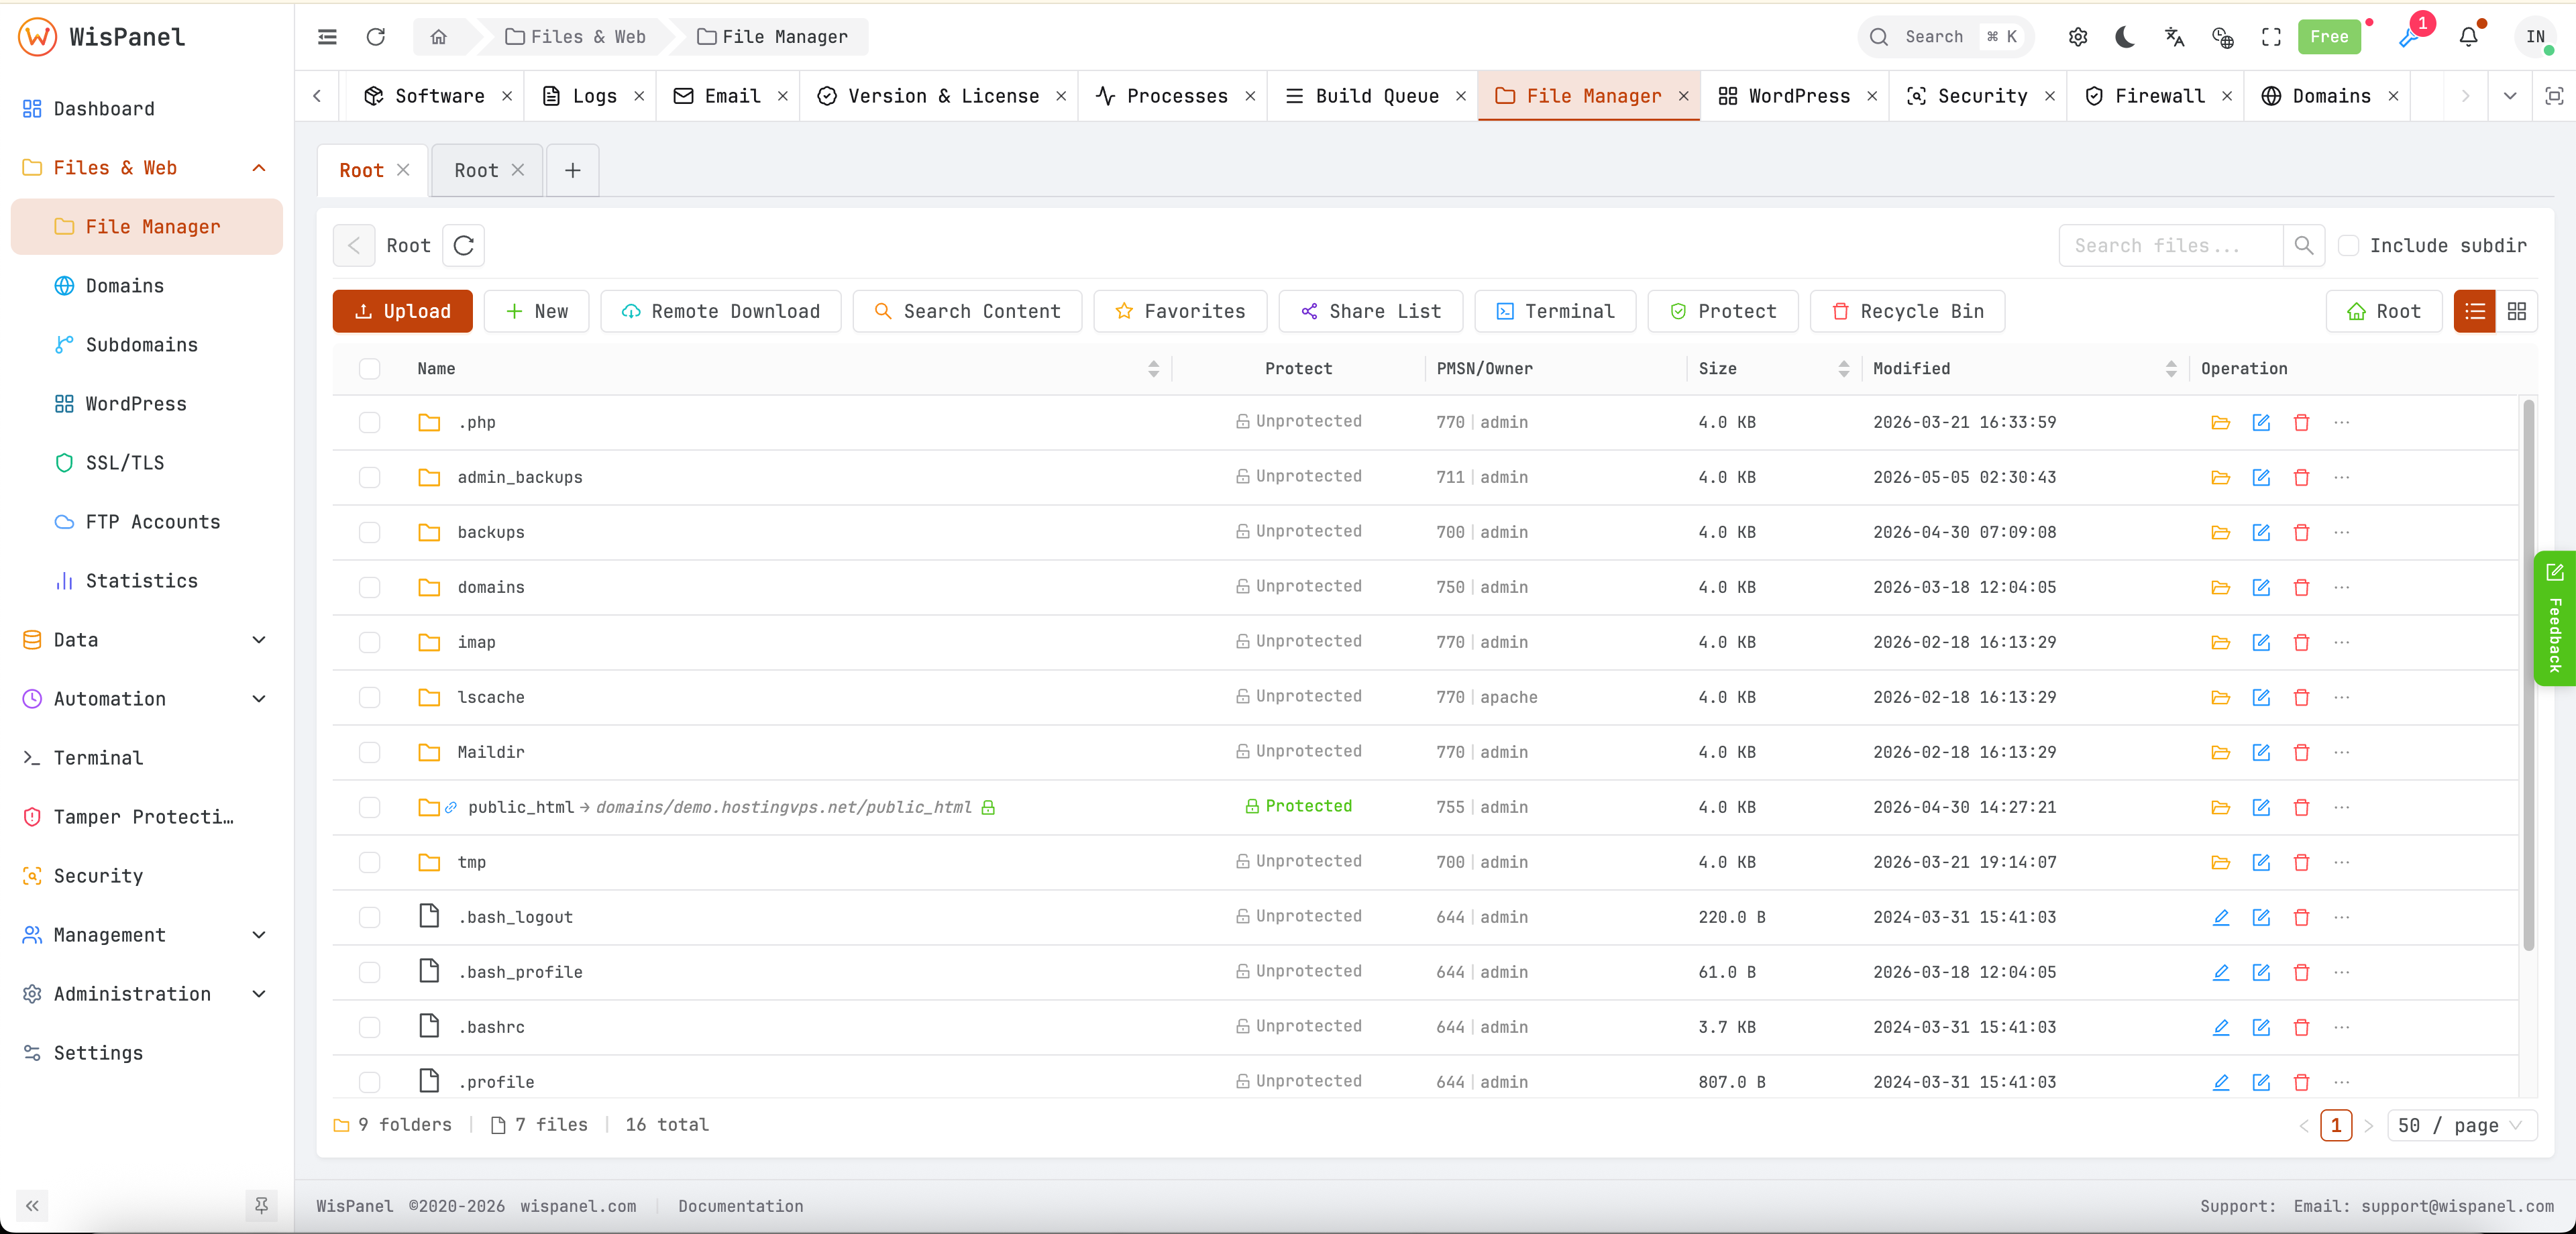2576x1234 pixels.
Task: Open the Feedback side tab
Action: (x=2554, y=617)
